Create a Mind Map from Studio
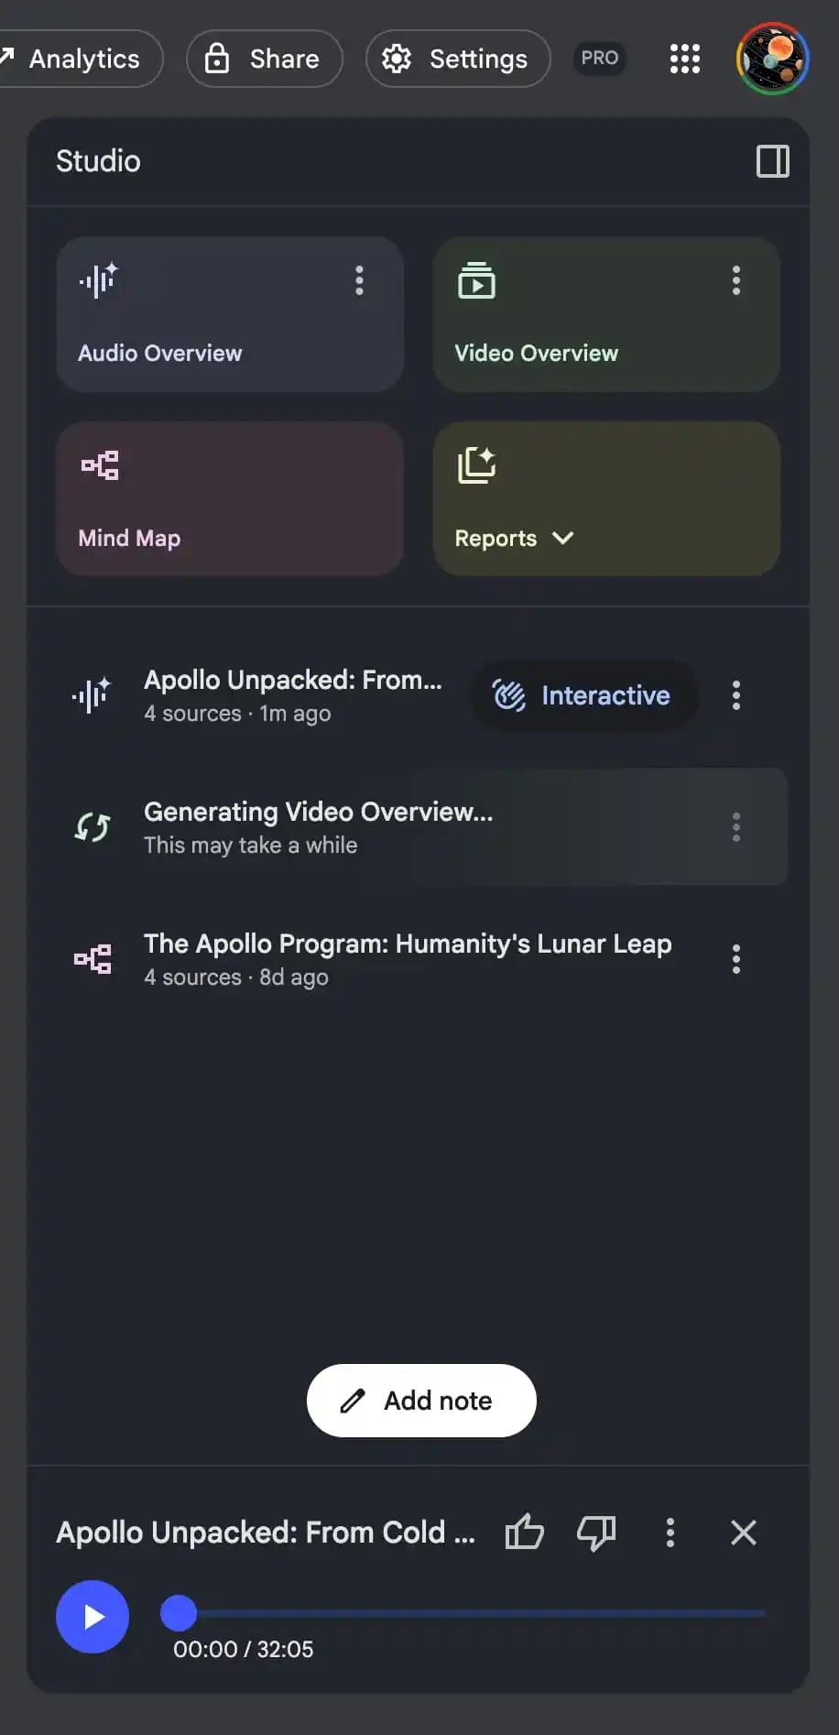This screenshot has width=839, height=1735. 229,498
